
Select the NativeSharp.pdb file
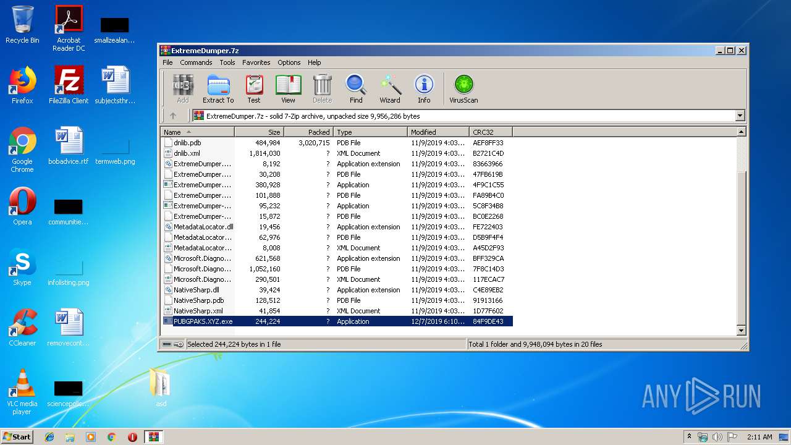tap(337, 300)
